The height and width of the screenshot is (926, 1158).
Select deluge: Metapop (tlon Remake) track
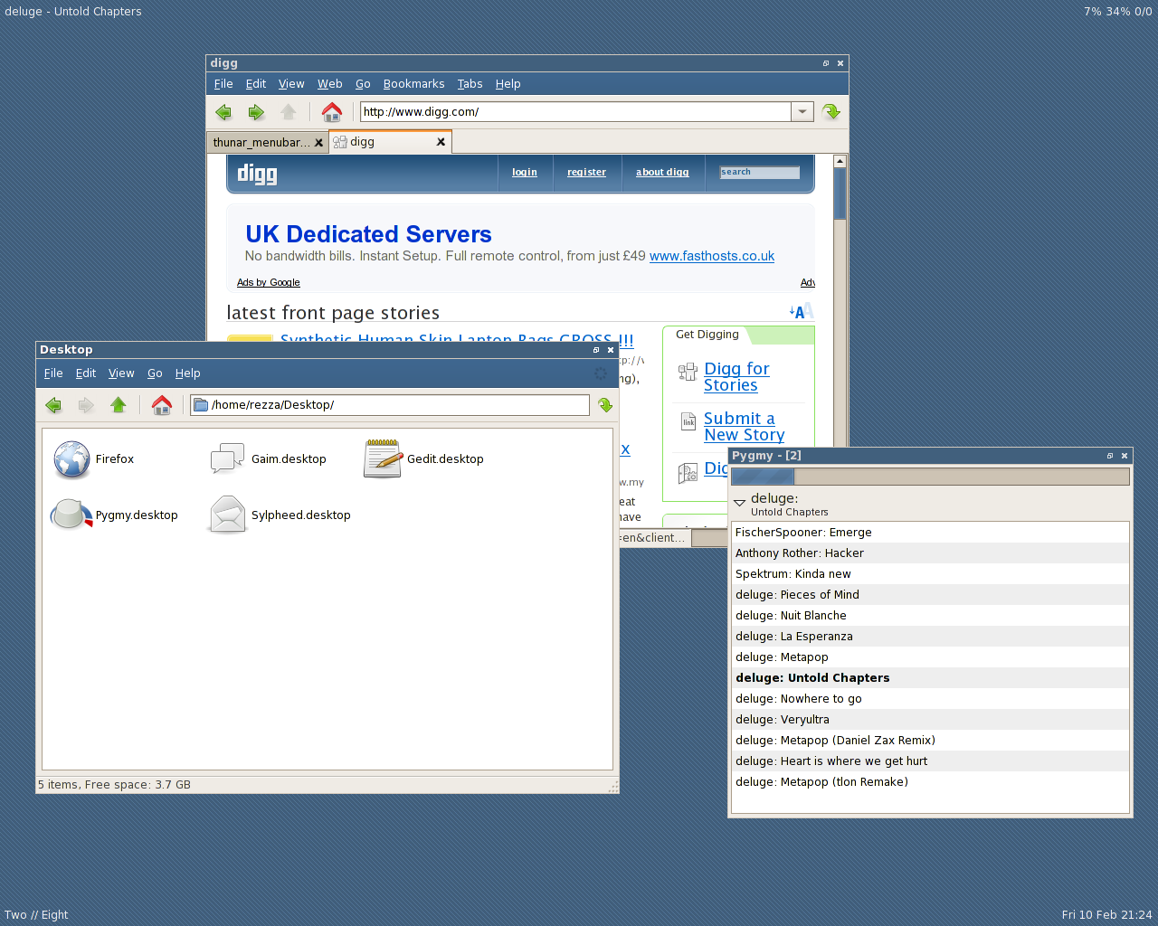pos(930,782)
